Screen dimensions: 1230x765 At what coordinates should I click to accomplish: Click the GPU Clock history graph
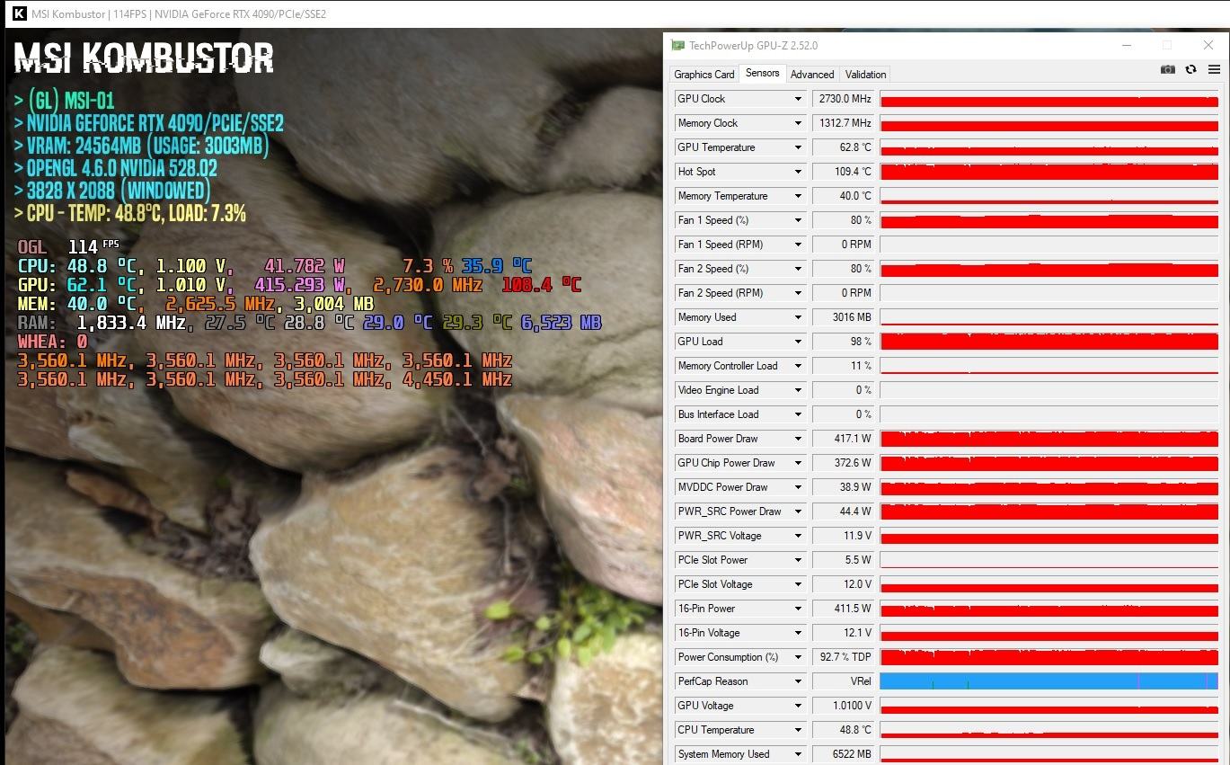click(1049, 99)
